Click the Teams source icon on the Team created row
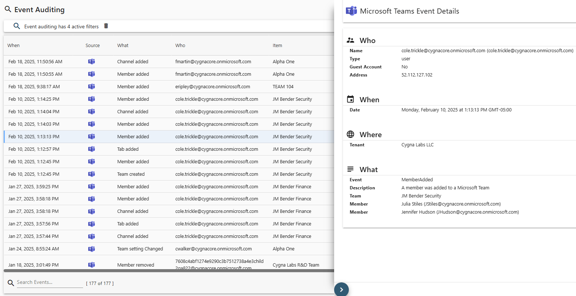 (92, 174)
